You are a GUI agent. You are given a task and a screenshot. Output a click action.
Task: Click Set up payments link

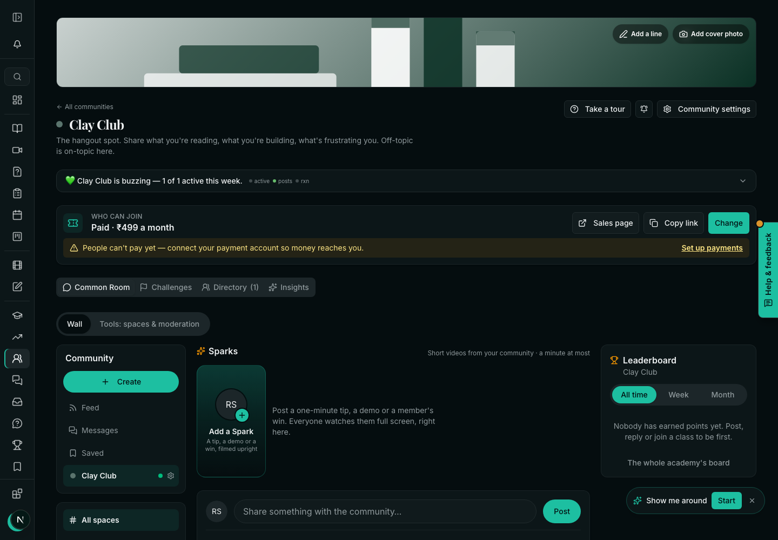tap(712, 248)
